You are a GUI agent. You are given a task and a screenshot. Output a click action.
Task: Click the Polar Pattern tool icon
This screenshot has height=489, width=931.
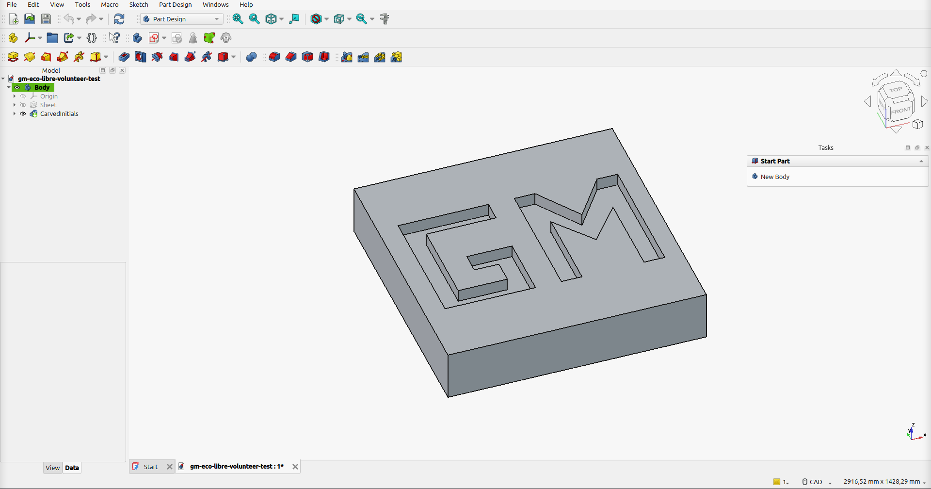click(x=380, y=57)
